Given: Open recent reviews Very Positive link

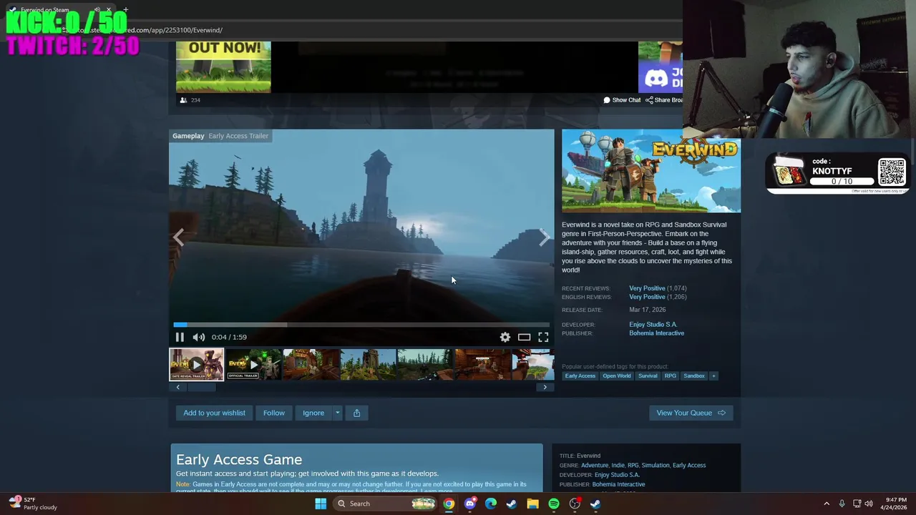Looking at the screenshot, I should (647, 288).
